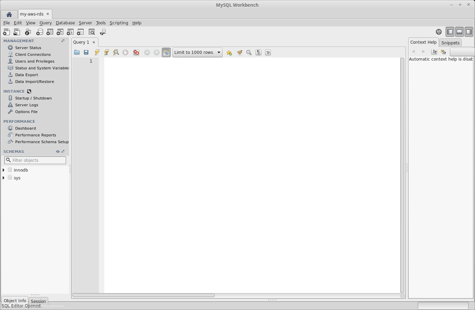
Task: Go forward in Context Help history
Action: [x=423, y=52]
